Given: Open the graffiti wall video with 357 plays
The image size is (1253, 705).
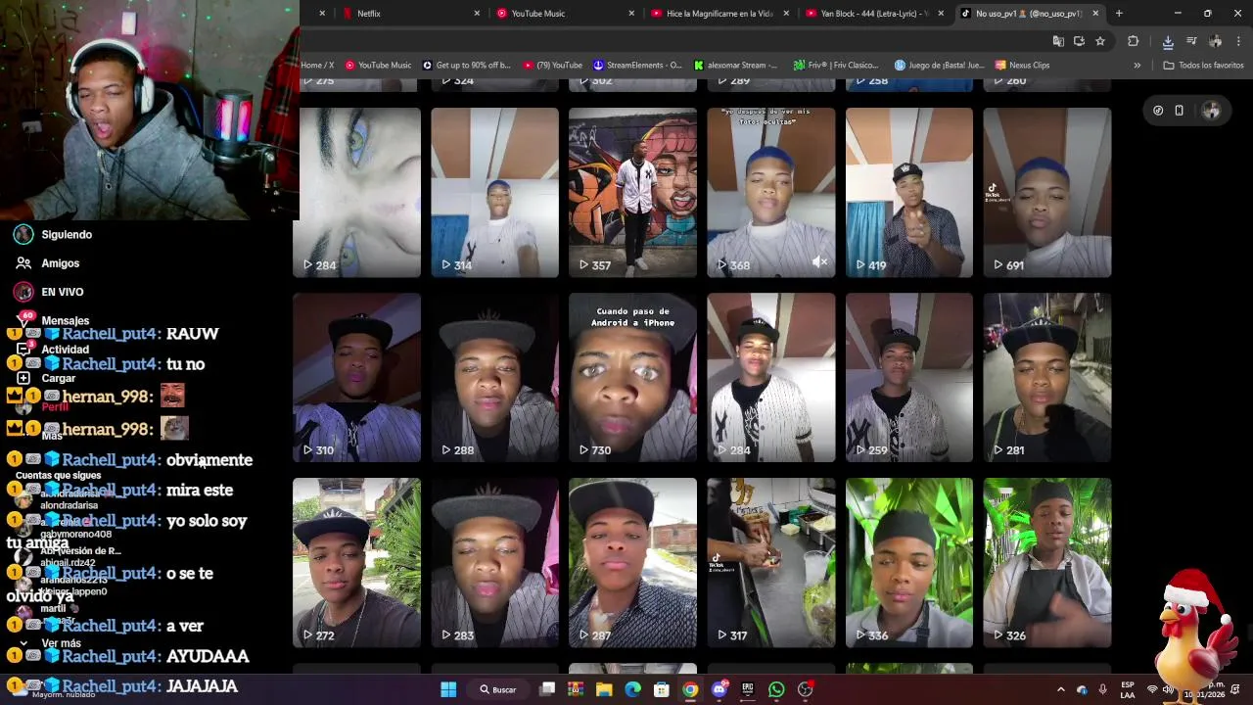Looking at the screenshot, I should click(632, 193).
